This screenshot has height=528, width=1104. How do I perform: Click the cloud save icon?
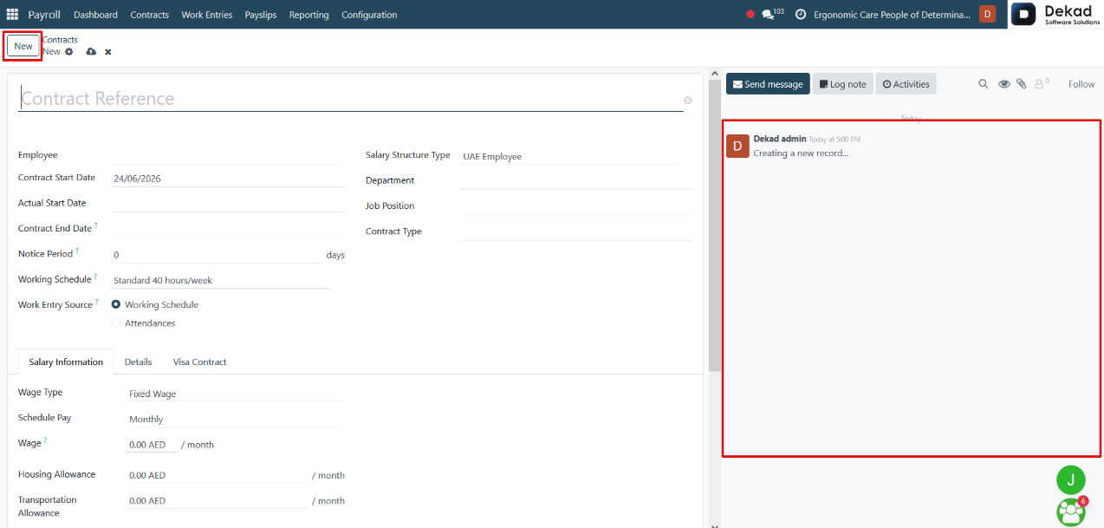pos(91,52)
